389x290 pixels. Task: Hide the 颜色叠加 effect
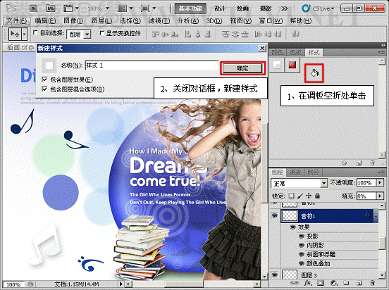[302, 263]
